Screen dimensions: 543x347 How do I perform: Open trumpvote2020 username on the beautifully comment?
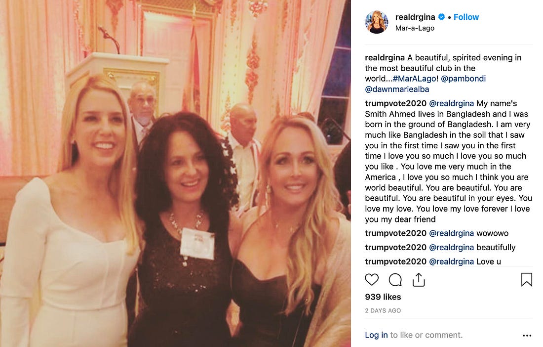395,247
